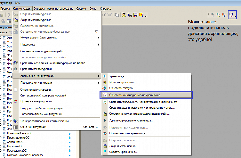This screenshot has width=241, height=158.
Task: Select Отключиться от хранилища
Action: pyautogui.click(x=146, y=133)
